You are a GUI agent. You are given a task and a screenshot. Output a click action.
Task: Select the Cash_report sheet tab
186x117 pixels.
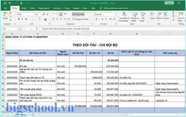click(x=20, y=114)
